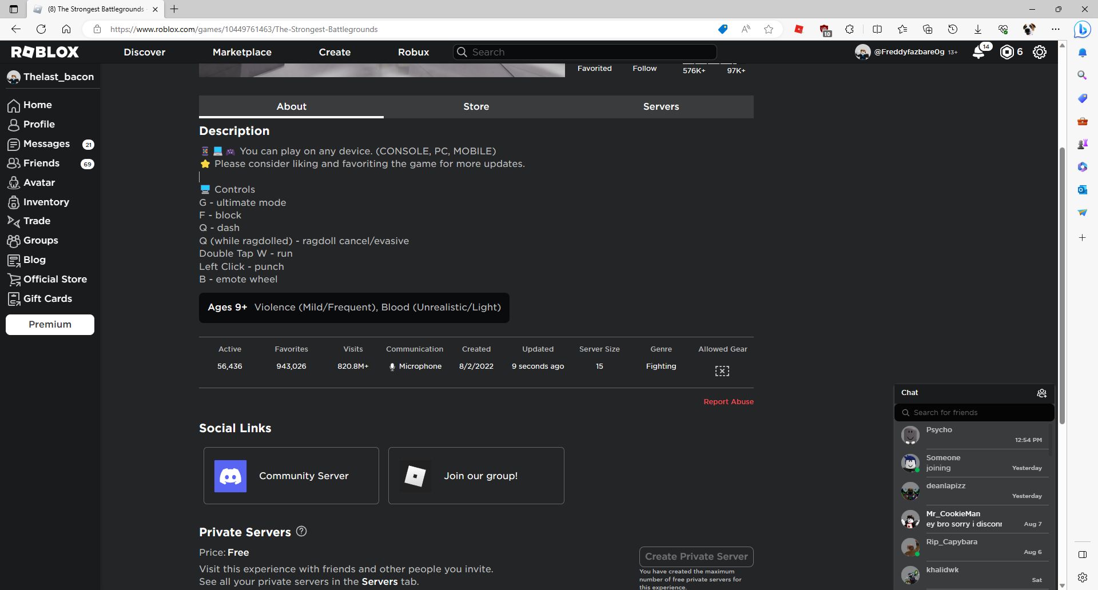Click the Premium button
The width and height of the screenshot is (1098, 590).
coord(50,325)
